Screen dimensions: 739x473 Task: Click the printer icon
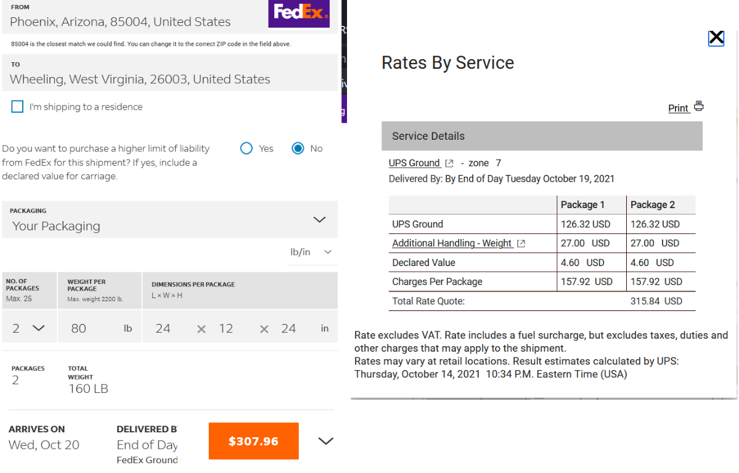698,106
